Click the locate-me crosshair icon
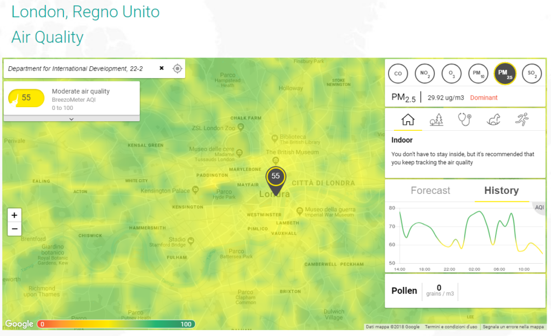 coord(178,68)
